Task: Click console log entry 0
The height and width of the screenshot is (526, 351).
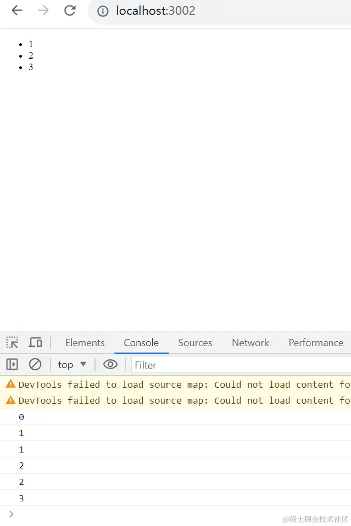Action: click(175, 417)
